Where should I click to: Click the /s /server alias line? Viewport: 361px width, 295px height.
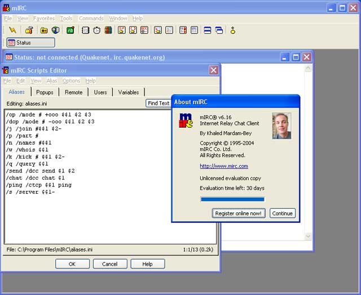pos(30,192)
